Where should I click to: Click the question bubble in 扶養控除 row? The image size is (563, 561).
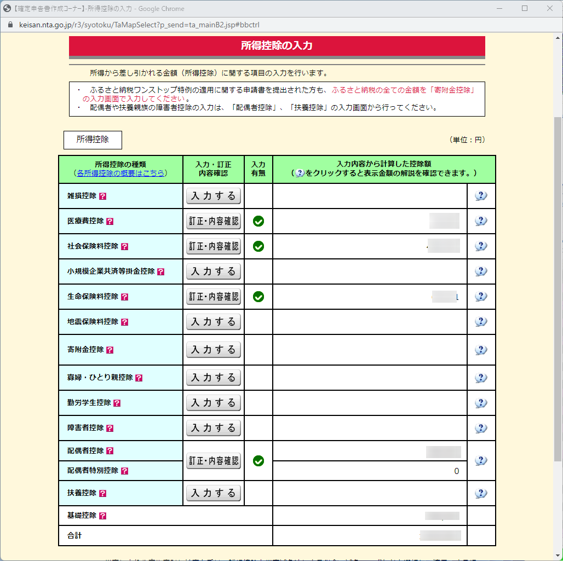pyautogui.click(x=481, y=493)
